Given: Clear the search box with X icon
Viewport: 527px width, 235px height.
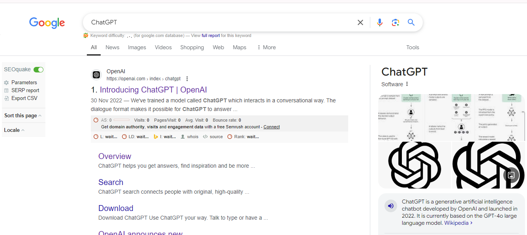Looking at the screenshot, I should point(360,22).
